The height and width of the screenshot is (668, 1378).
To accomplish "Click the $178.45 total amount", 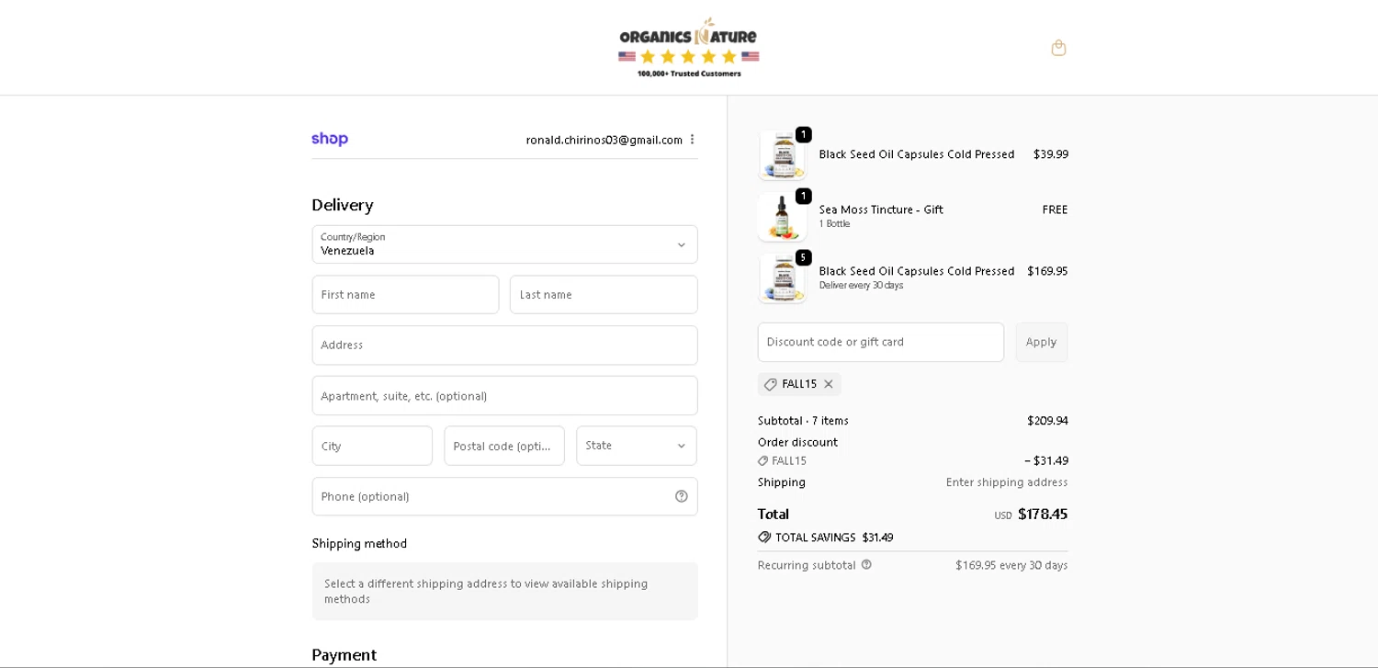I will [1043, 515].
